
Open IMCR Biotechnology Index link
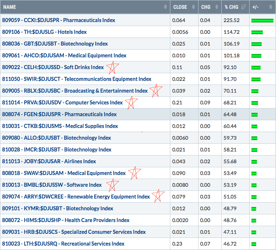(57, 150)
